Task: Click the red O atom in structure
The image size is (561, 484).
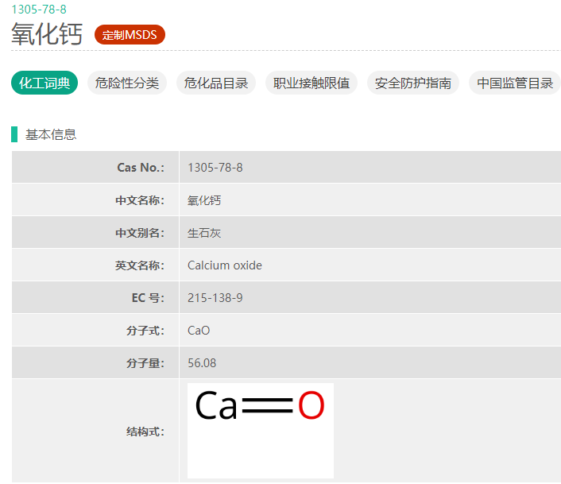Action: tap(311, 406)
